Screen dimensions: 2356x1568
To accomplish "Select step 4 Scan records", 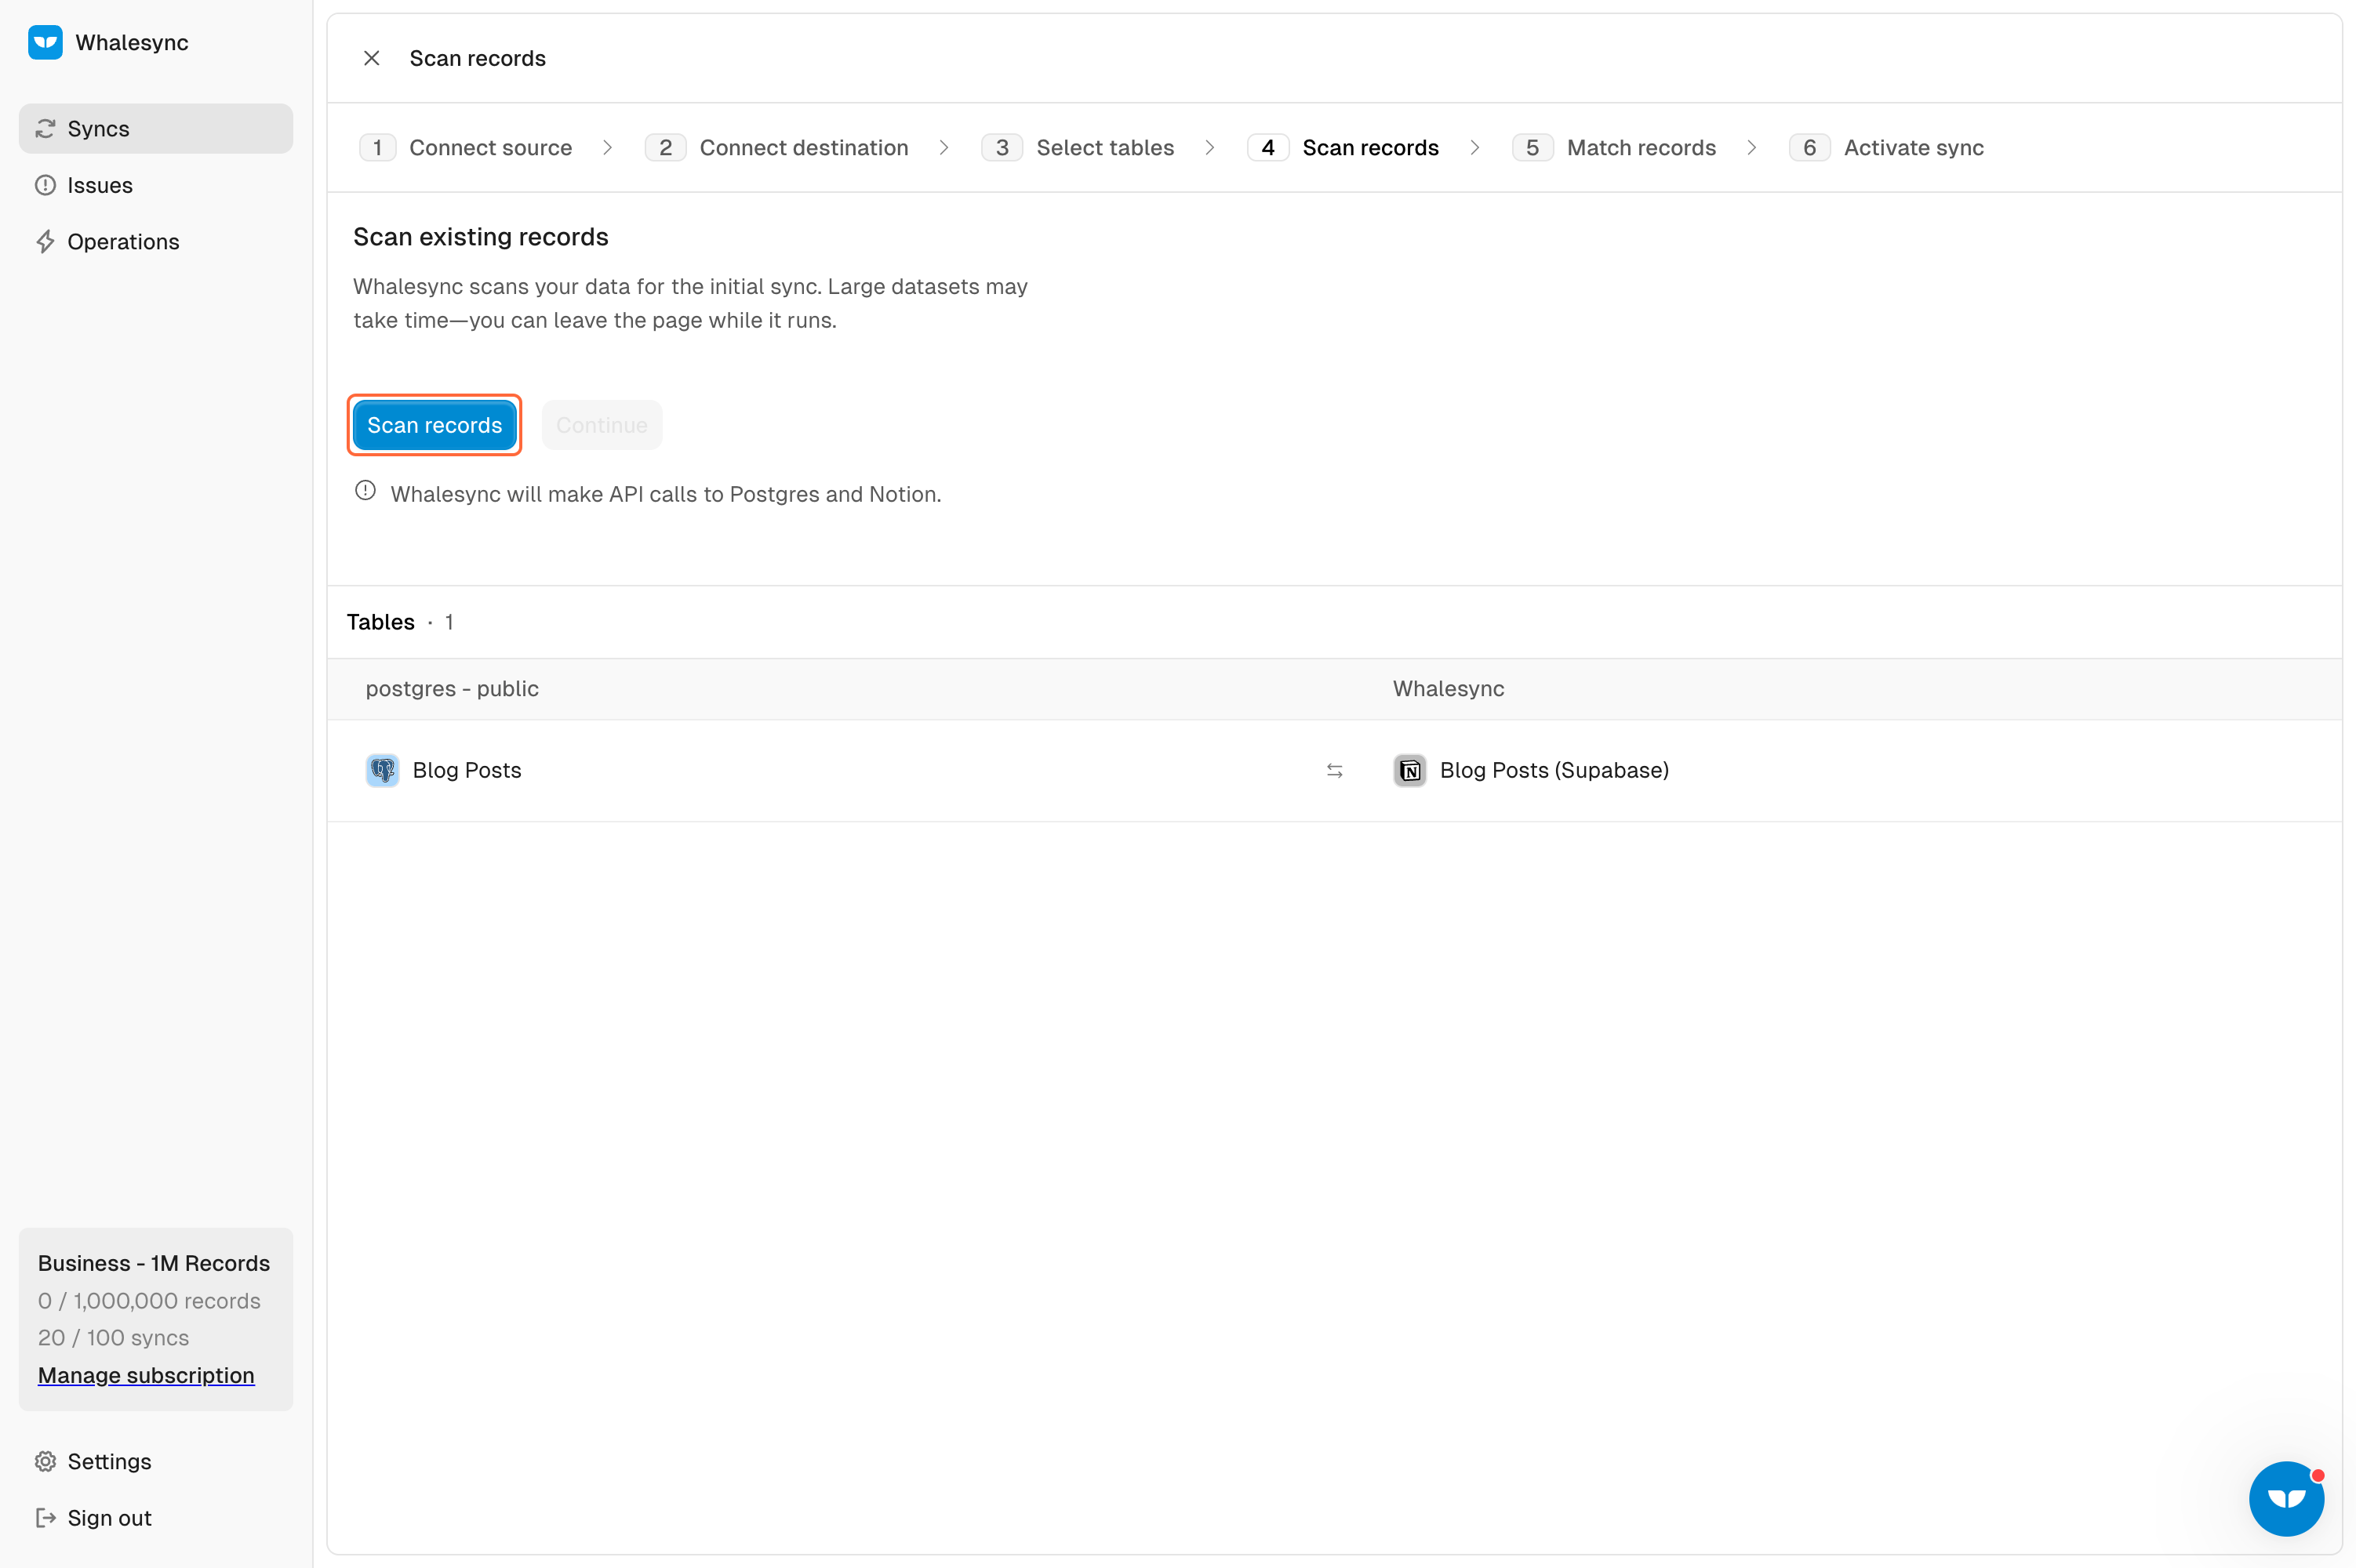I will click(1343, 147).
